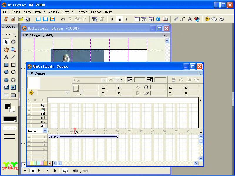This screenshot has width=235, height=176.
Task: Toggle visibility of sprite channel 3
Action: pos(29,145)
